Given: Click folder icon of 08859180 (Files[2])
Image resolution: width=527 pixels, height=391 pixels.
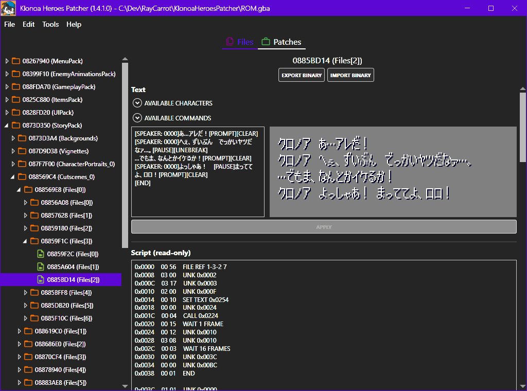Looking at the screenshot, I should point(34,228).
